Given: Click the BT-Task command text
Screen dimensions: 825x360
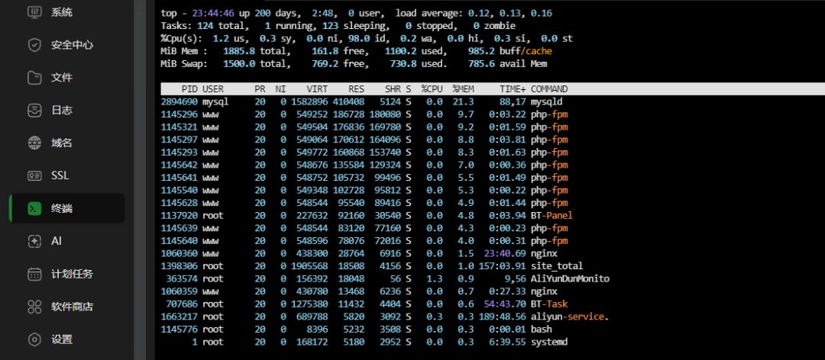Looking at the screenshot, I should pos(549,304).
